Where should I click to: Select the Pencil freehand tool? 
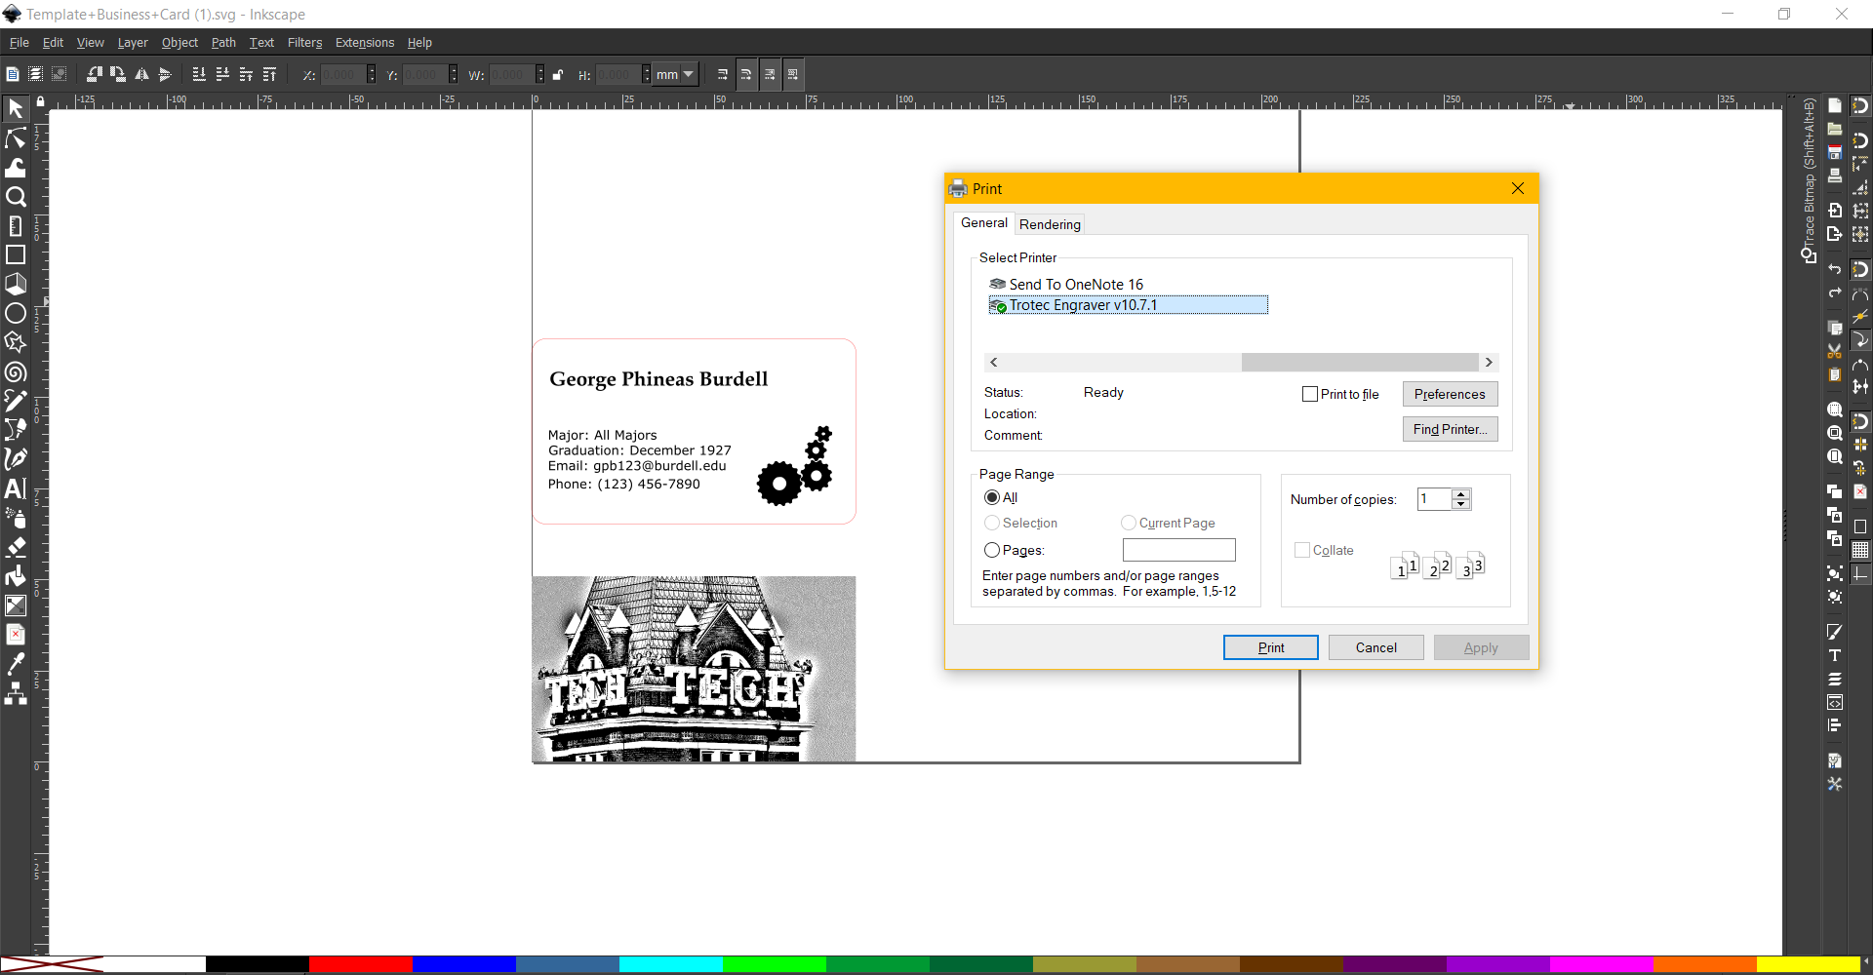click(16, 401)
